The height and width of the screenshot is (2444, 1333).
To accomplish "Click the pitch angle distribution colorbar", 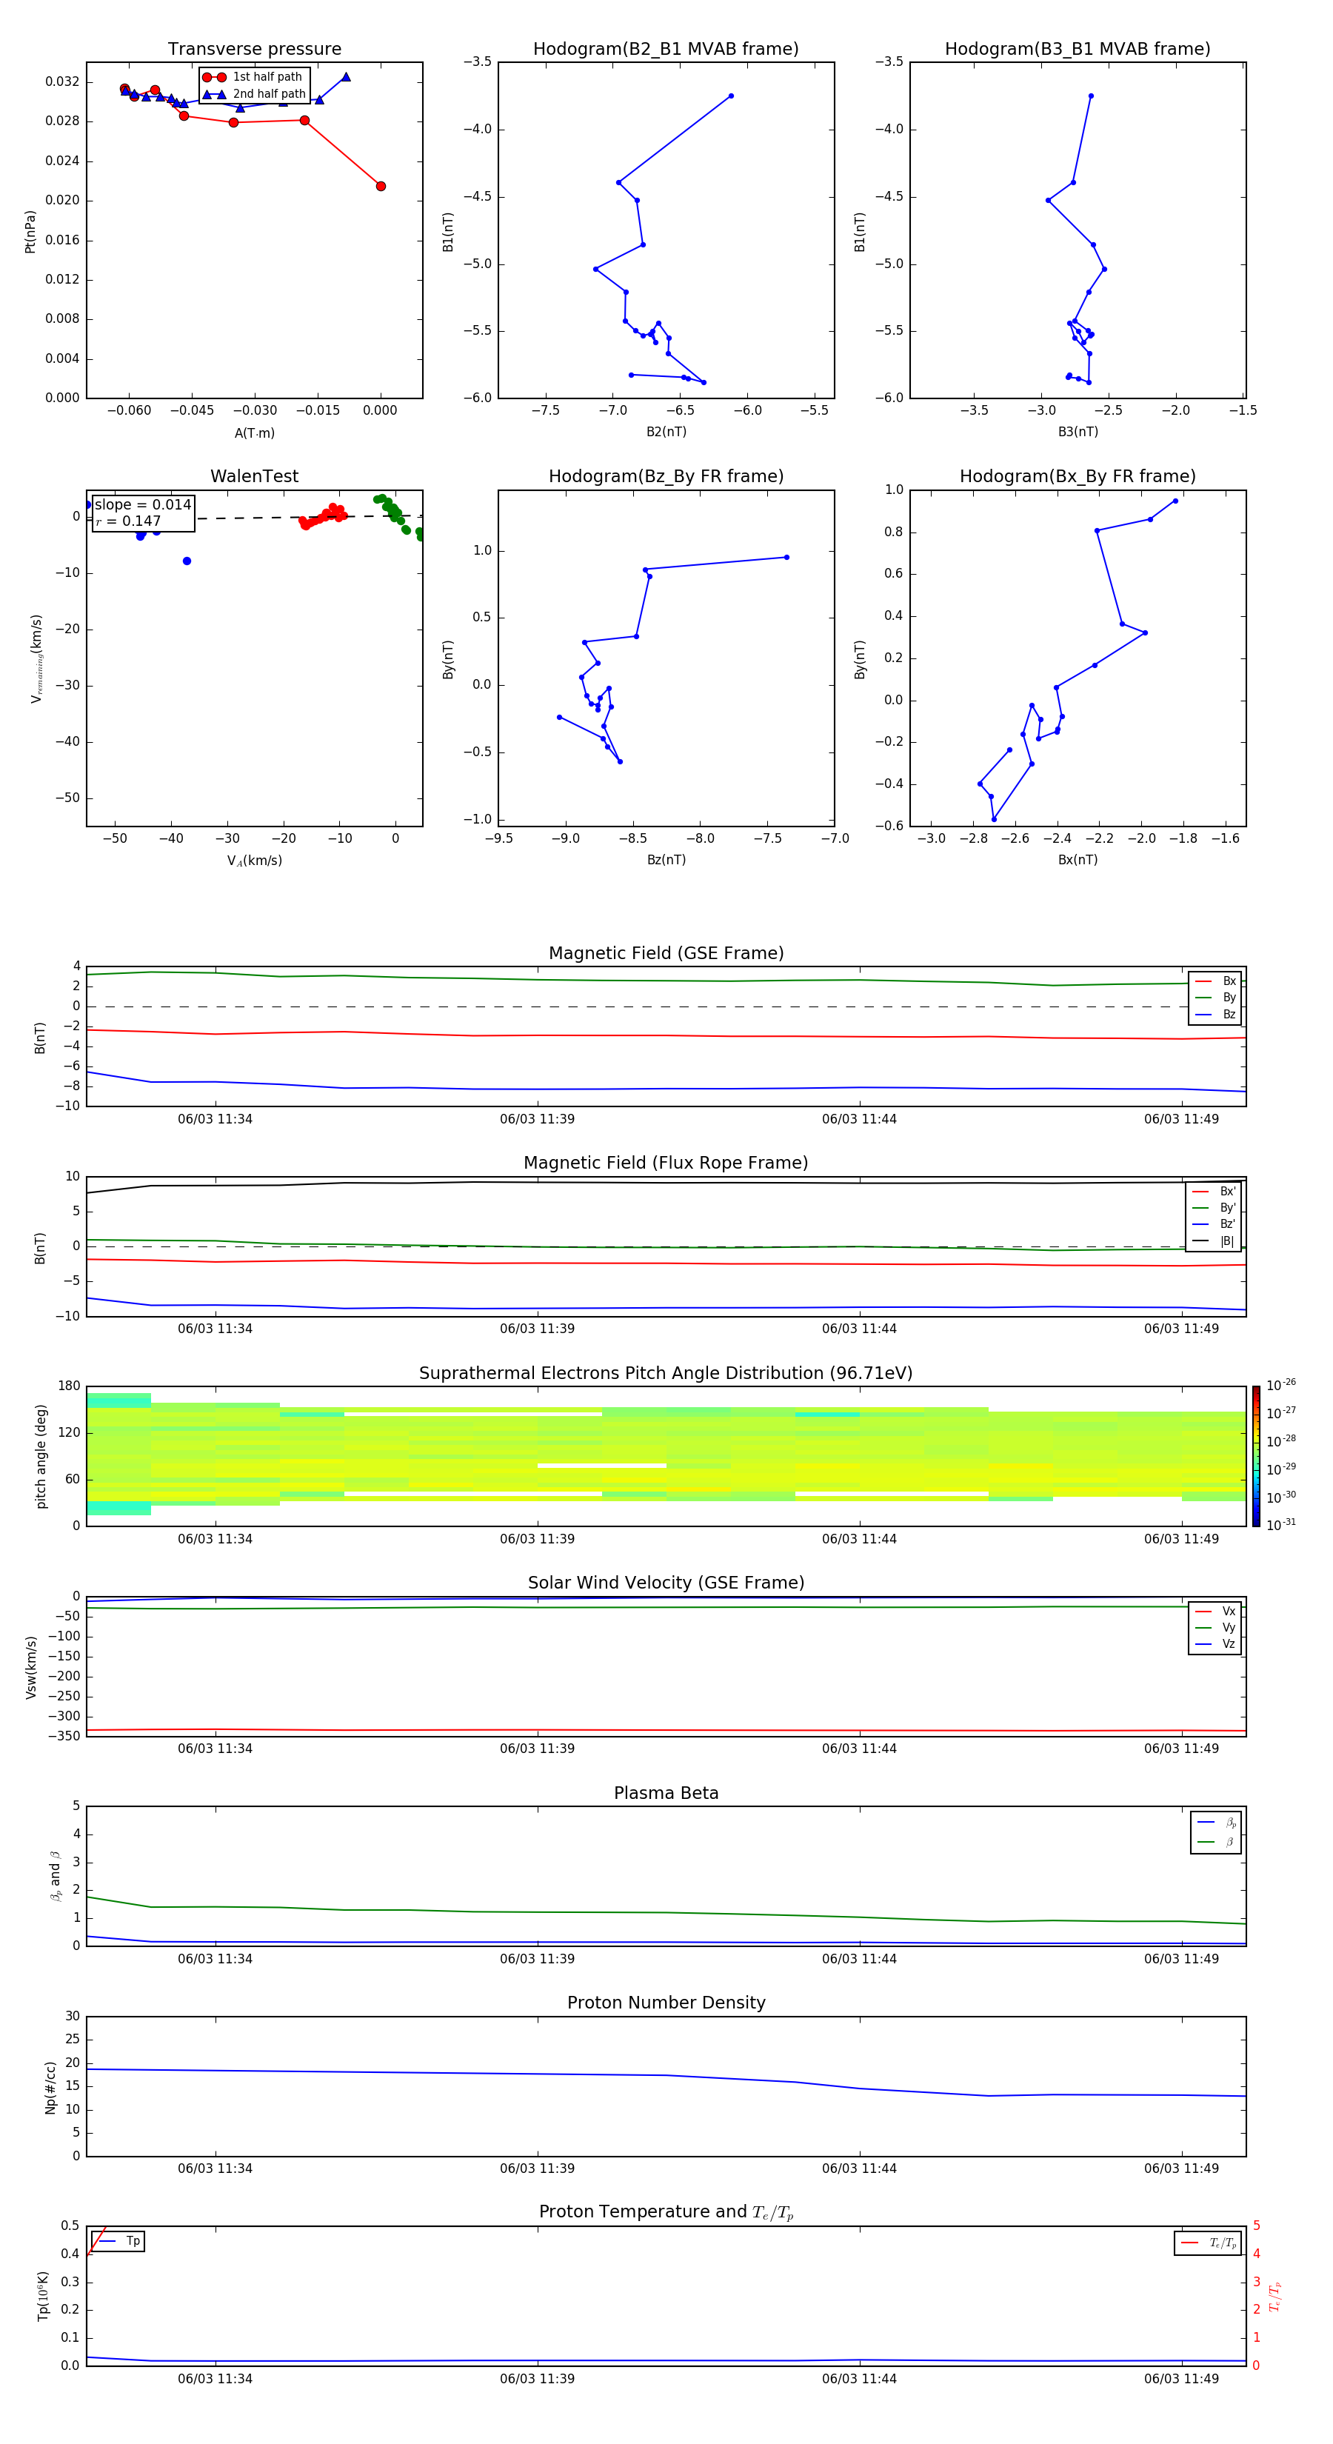I will [1256, 1455].
